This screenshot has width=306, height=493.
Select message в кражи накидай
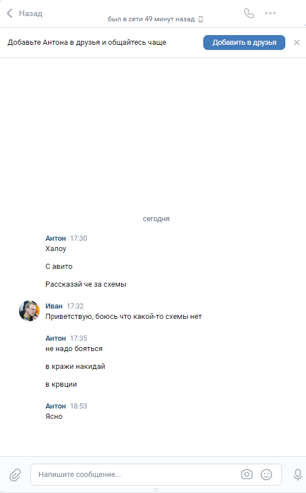[75, 367]
